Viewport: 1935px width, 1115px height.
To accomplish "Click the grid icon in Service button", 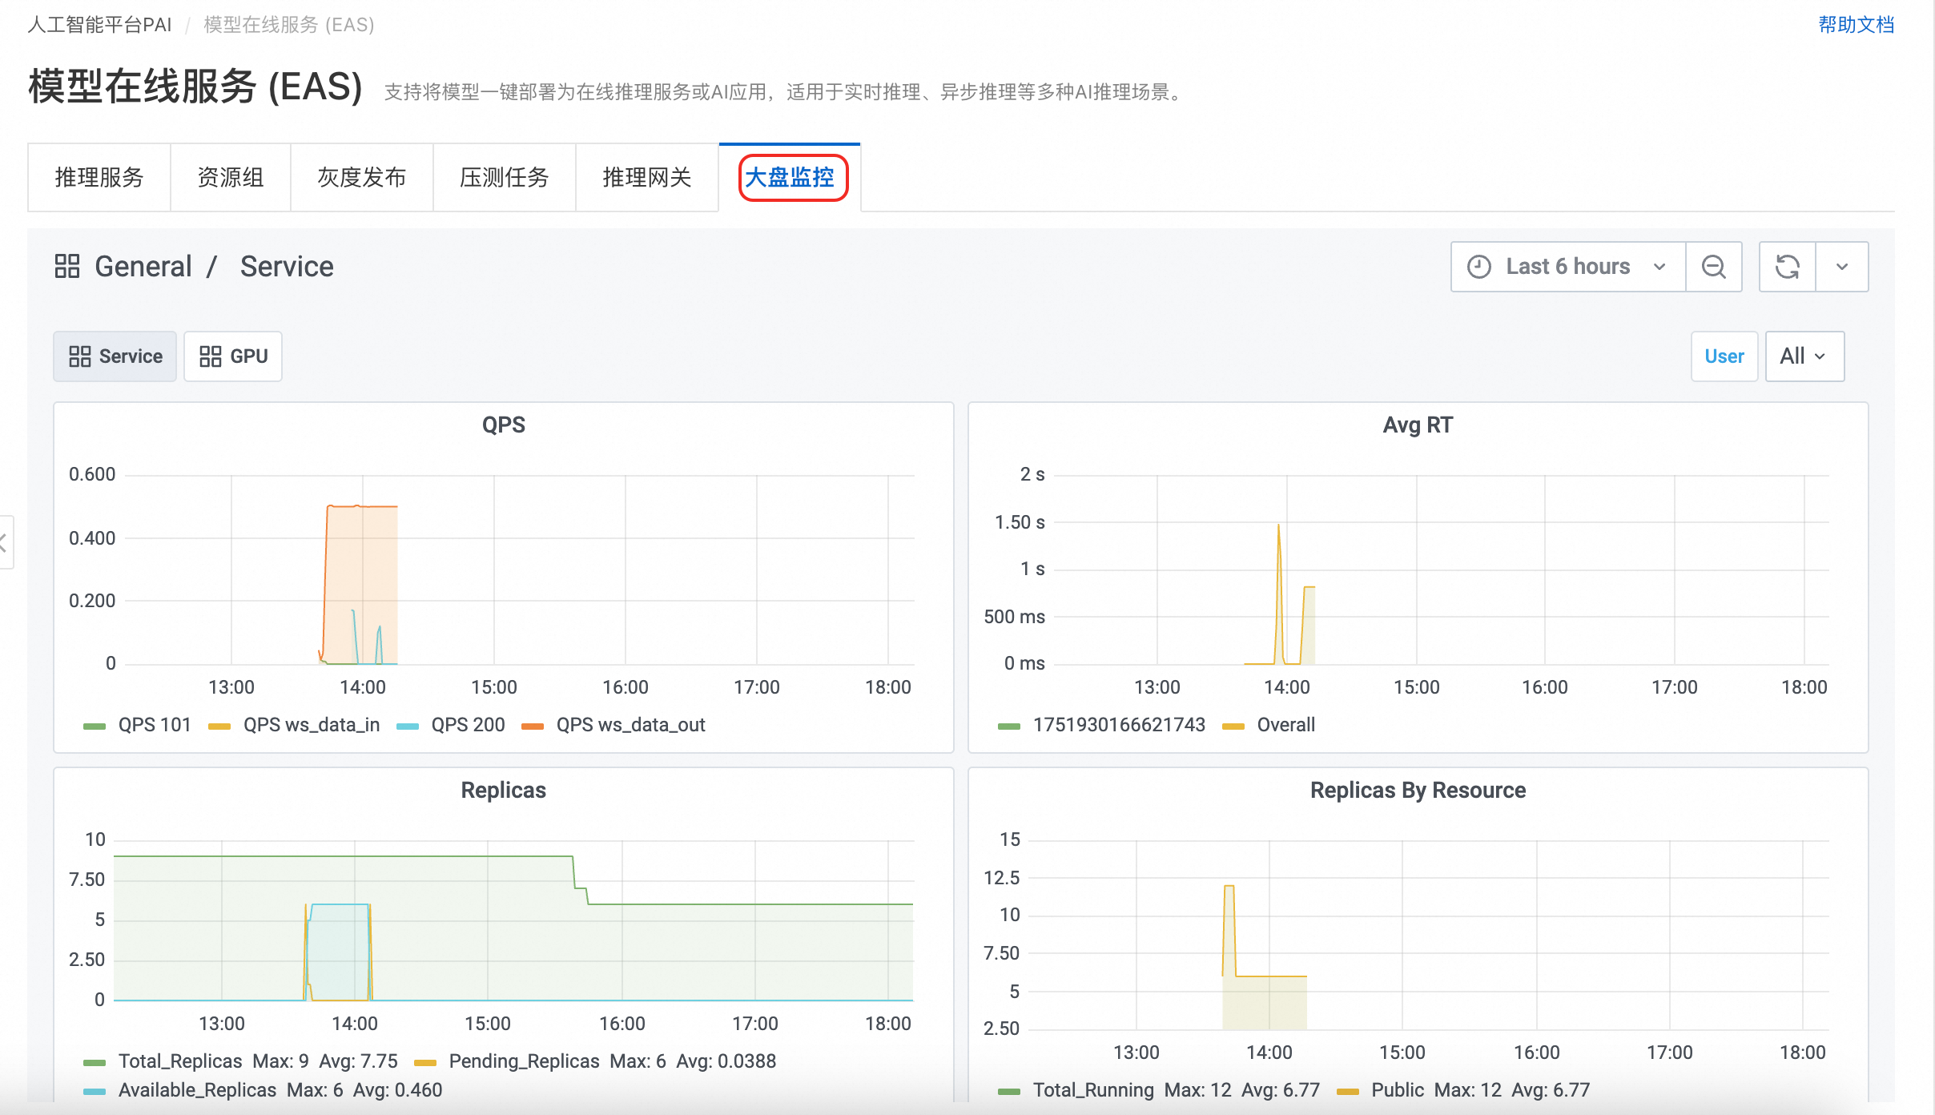I will pos(80,356).
